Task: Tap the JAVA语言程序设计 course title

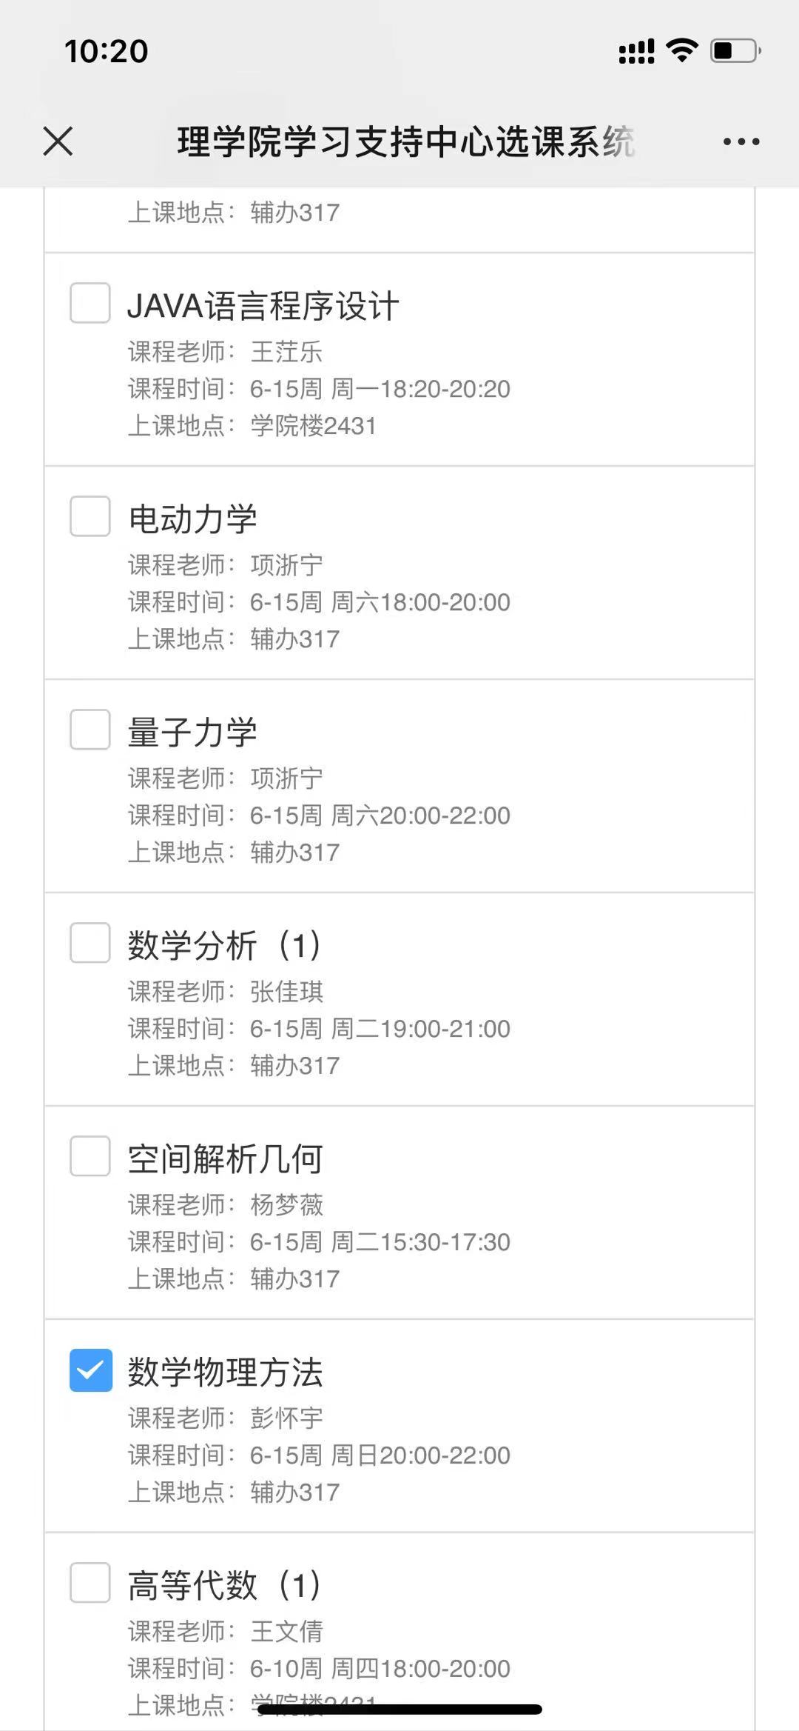Action: click(x=263, y=306)
